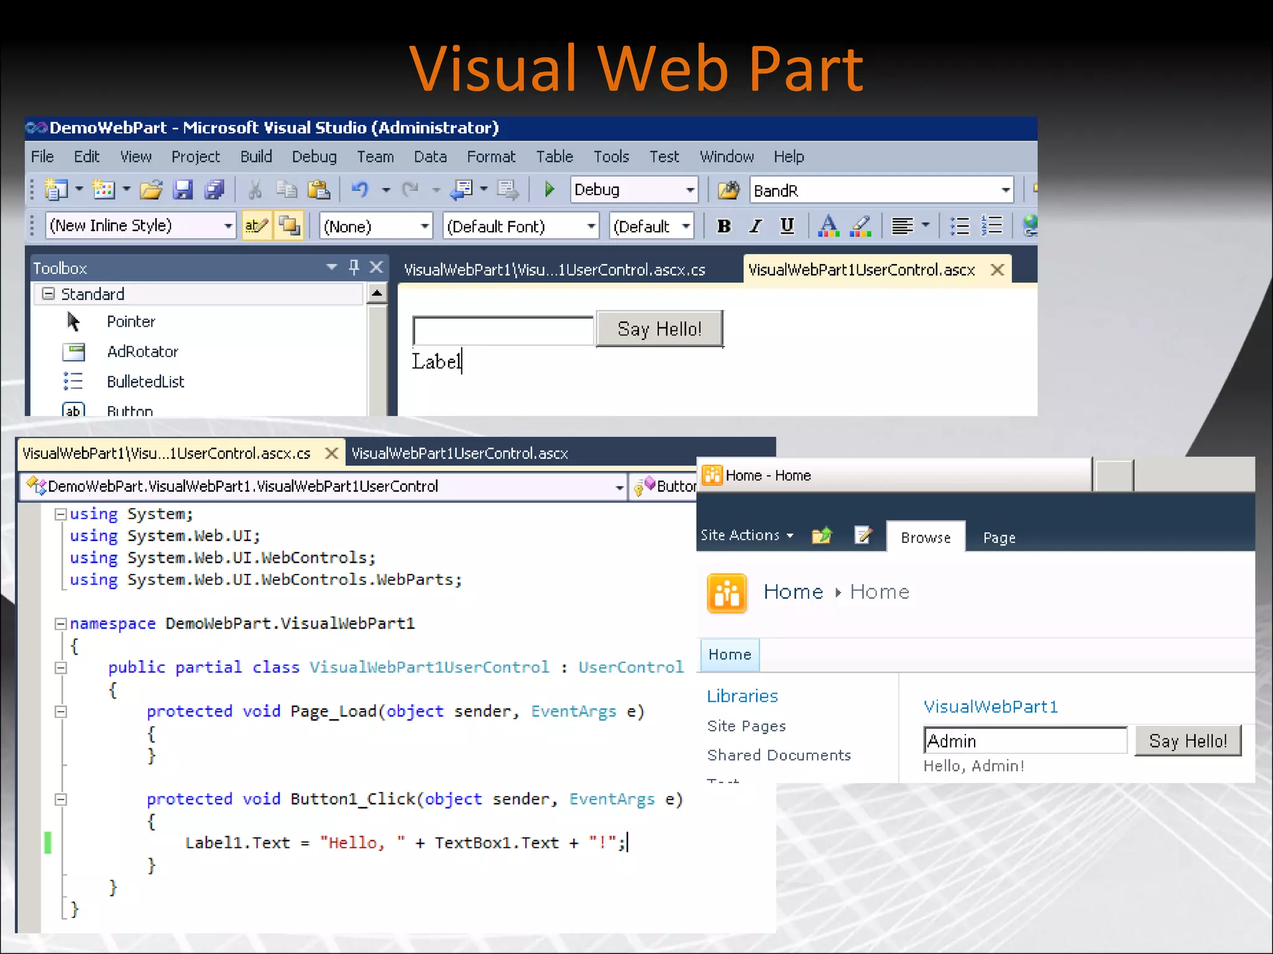Image resolution: width=1273 pixels, height=954 pixels.
Task: Collapse the Standard toolbox group
Action: pos(48,294)
